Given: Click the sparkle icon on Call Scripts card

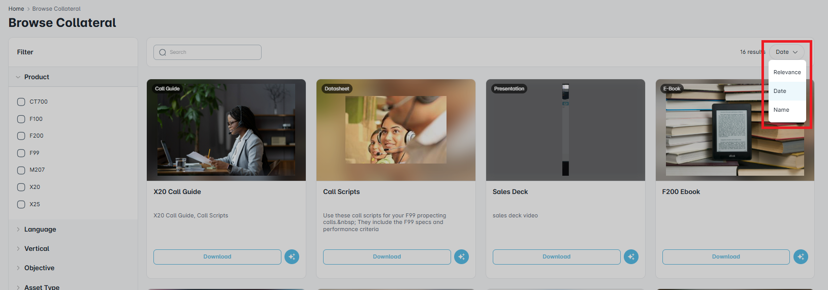Looking at the screenshot, I should point(461,256).
